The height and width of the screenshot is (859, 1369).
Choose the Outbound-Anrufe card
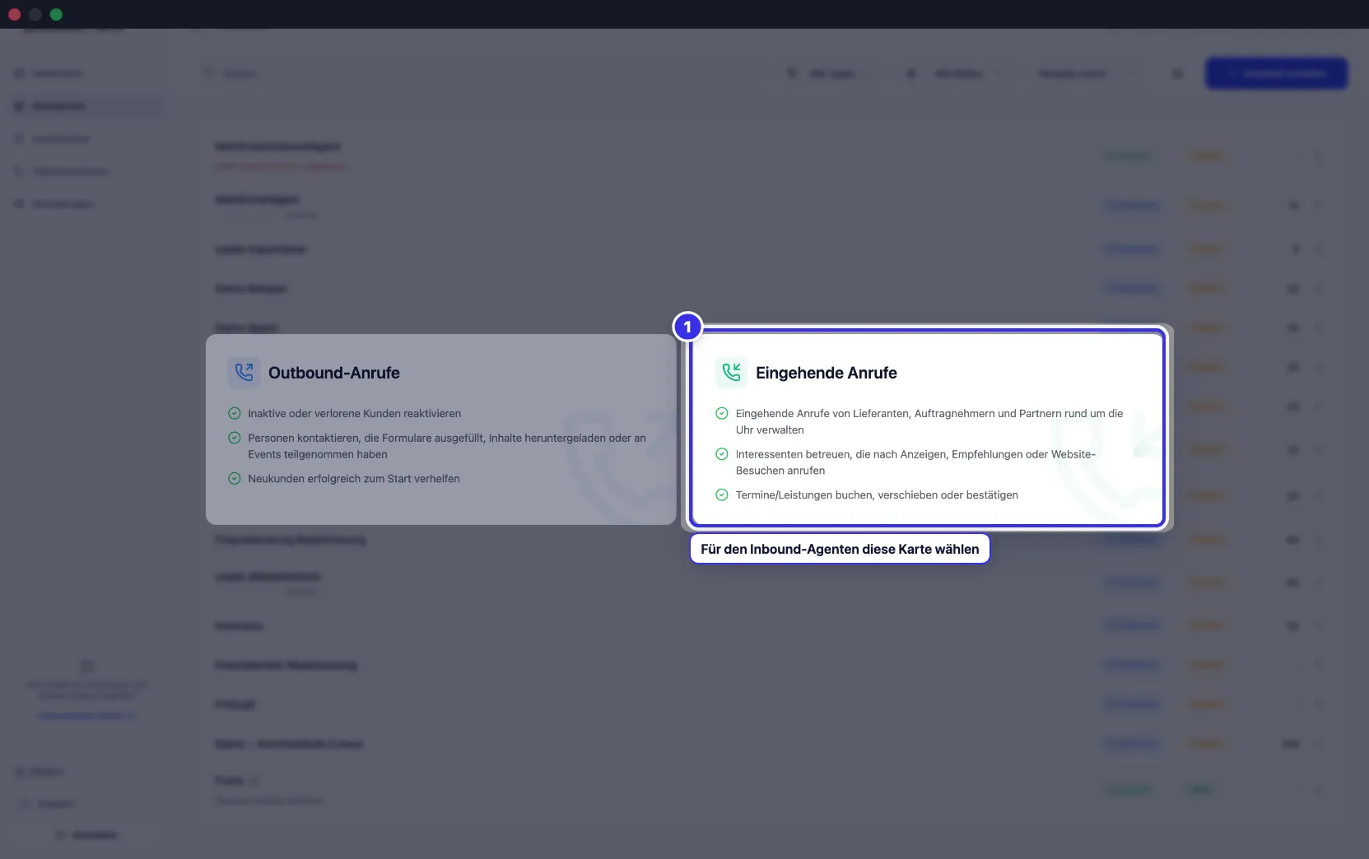[440, 429]
